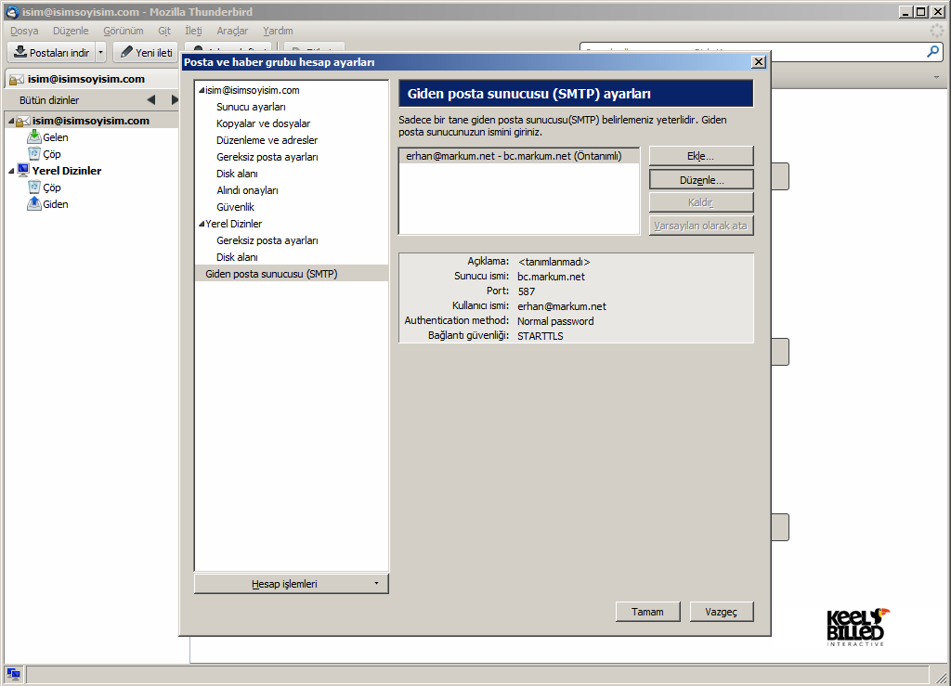
Task: Cancel with the Vazgeç button
Action: pos(721,612)
